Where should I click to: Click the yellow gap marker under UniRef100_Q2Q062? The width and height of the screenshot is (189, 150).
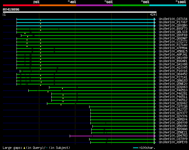[x=61, y=105]
